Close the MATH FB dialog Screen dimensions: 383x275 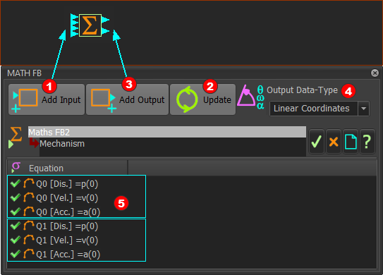[375, 73]
